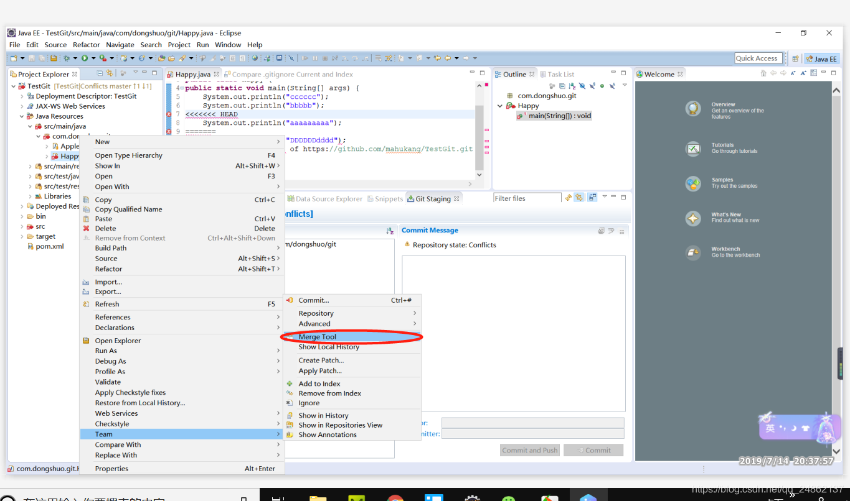Viewport: 850px width, 501px height.
Task: Open Outline view menu triangle
Action: 625,85
